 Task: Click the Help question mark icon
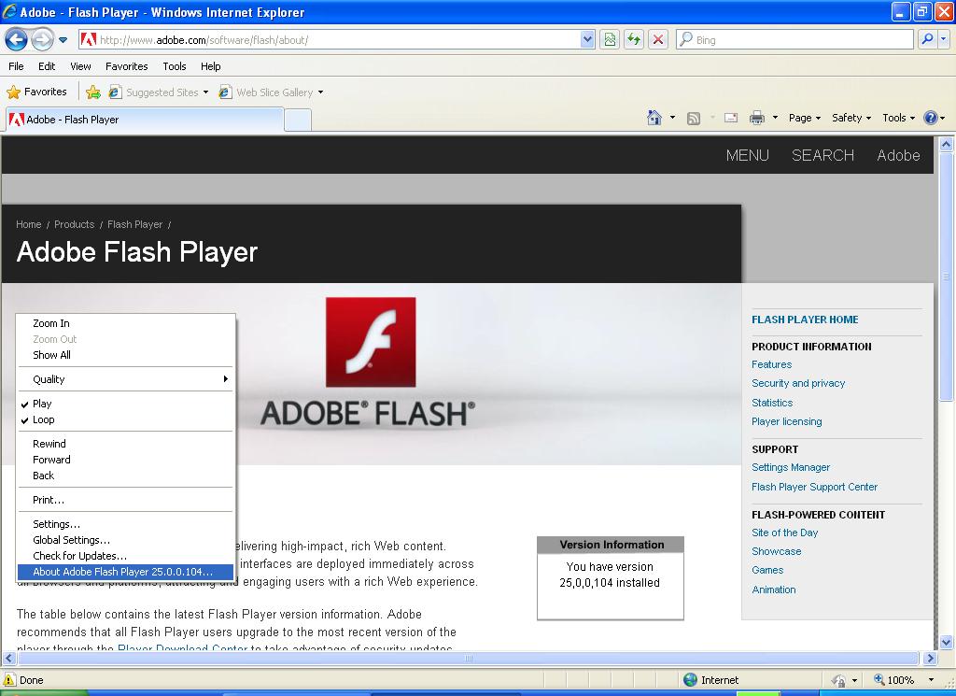click(931, 118)
